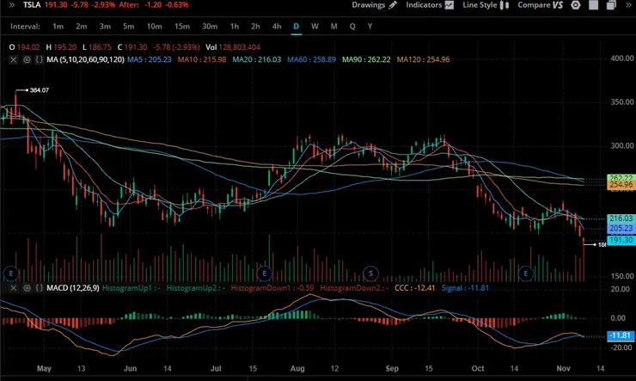636x381 pixels.
Task: Click the split S marker near September
Action: pos(370,273)
